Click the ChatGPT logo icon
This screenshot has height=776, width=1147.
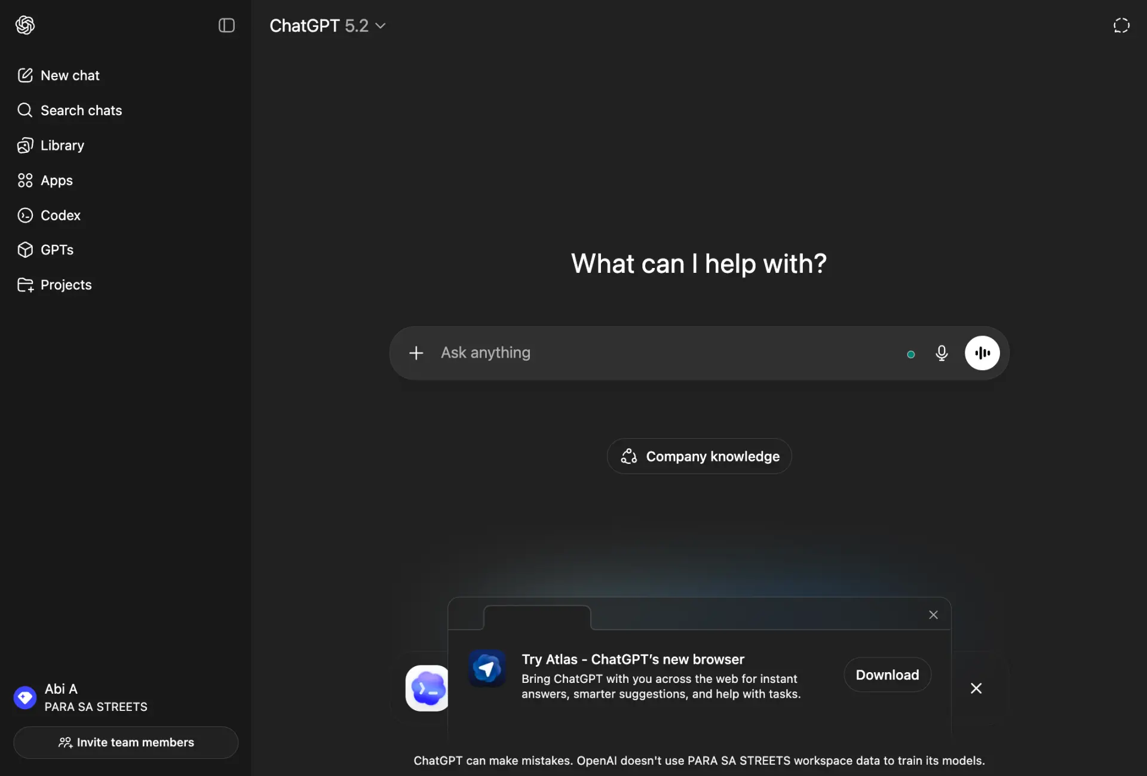(x=25, y=25)
